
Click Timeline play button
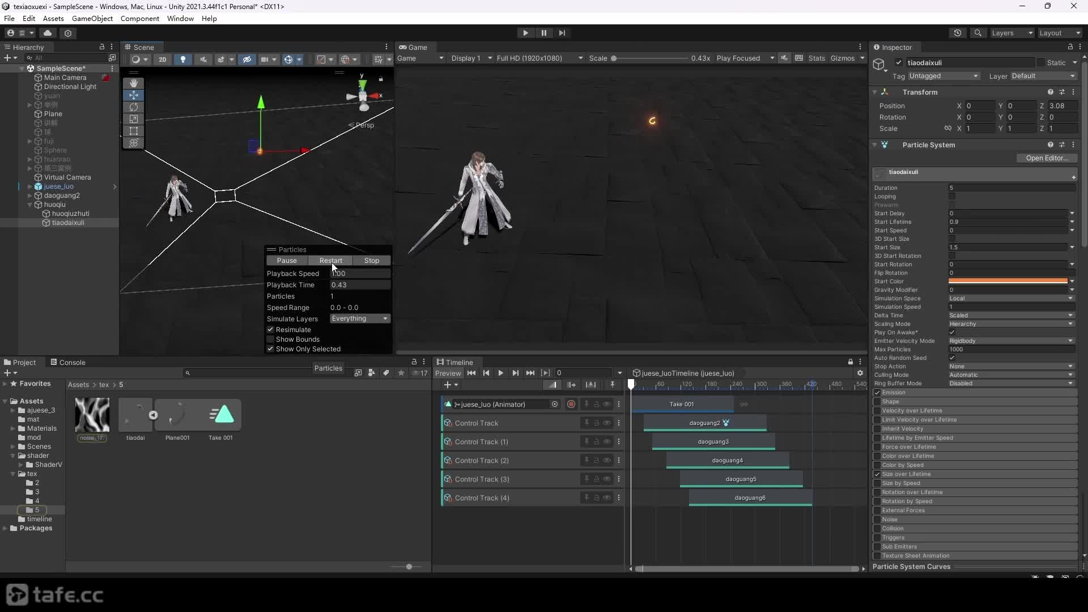500,373
